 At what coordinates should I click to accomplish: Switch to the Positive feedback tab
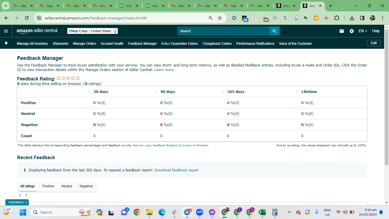tap(48, 186)
